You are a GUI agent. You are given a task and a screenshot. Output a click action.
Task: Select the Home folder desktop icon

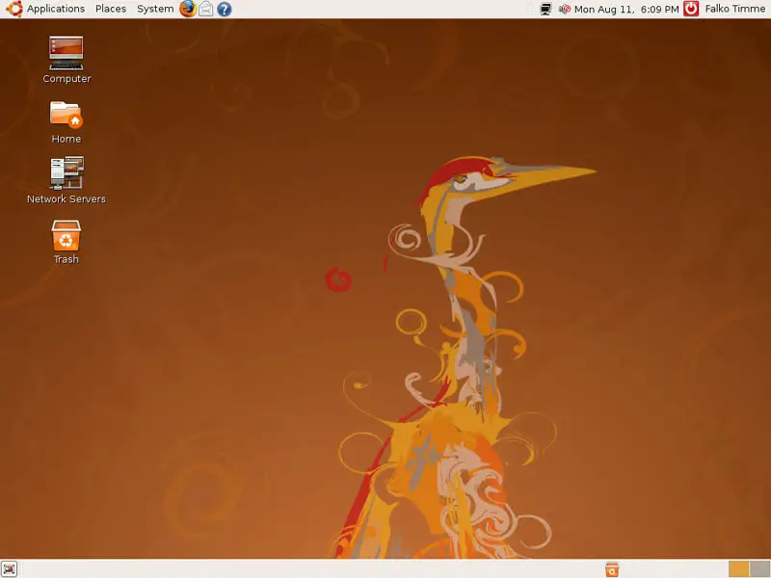[66, 122]
